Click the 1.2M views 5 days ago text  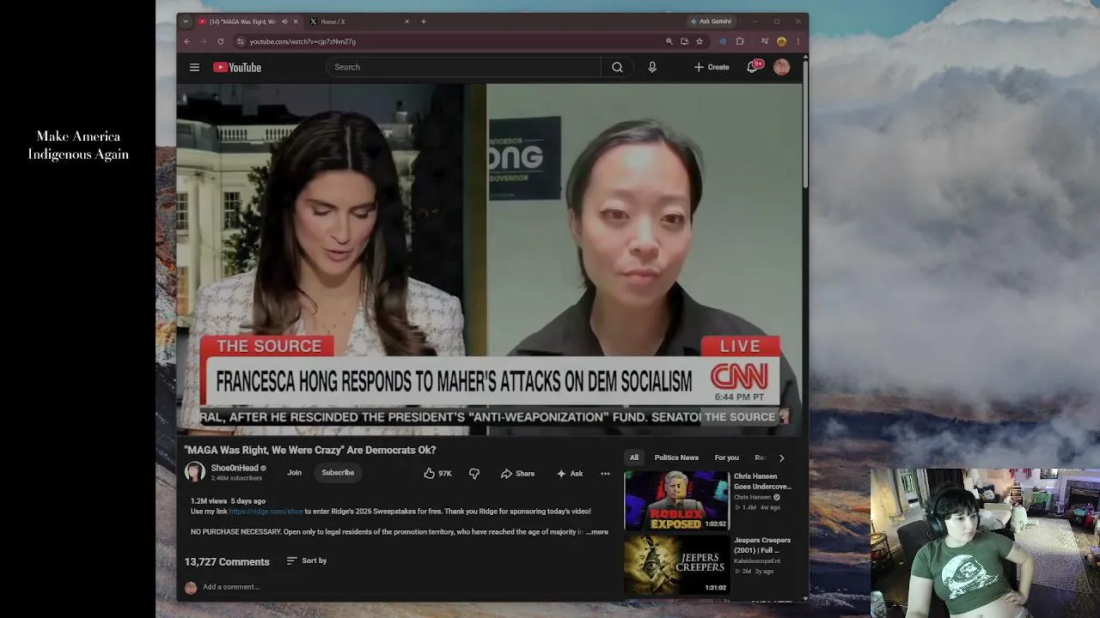coord(228,501)
